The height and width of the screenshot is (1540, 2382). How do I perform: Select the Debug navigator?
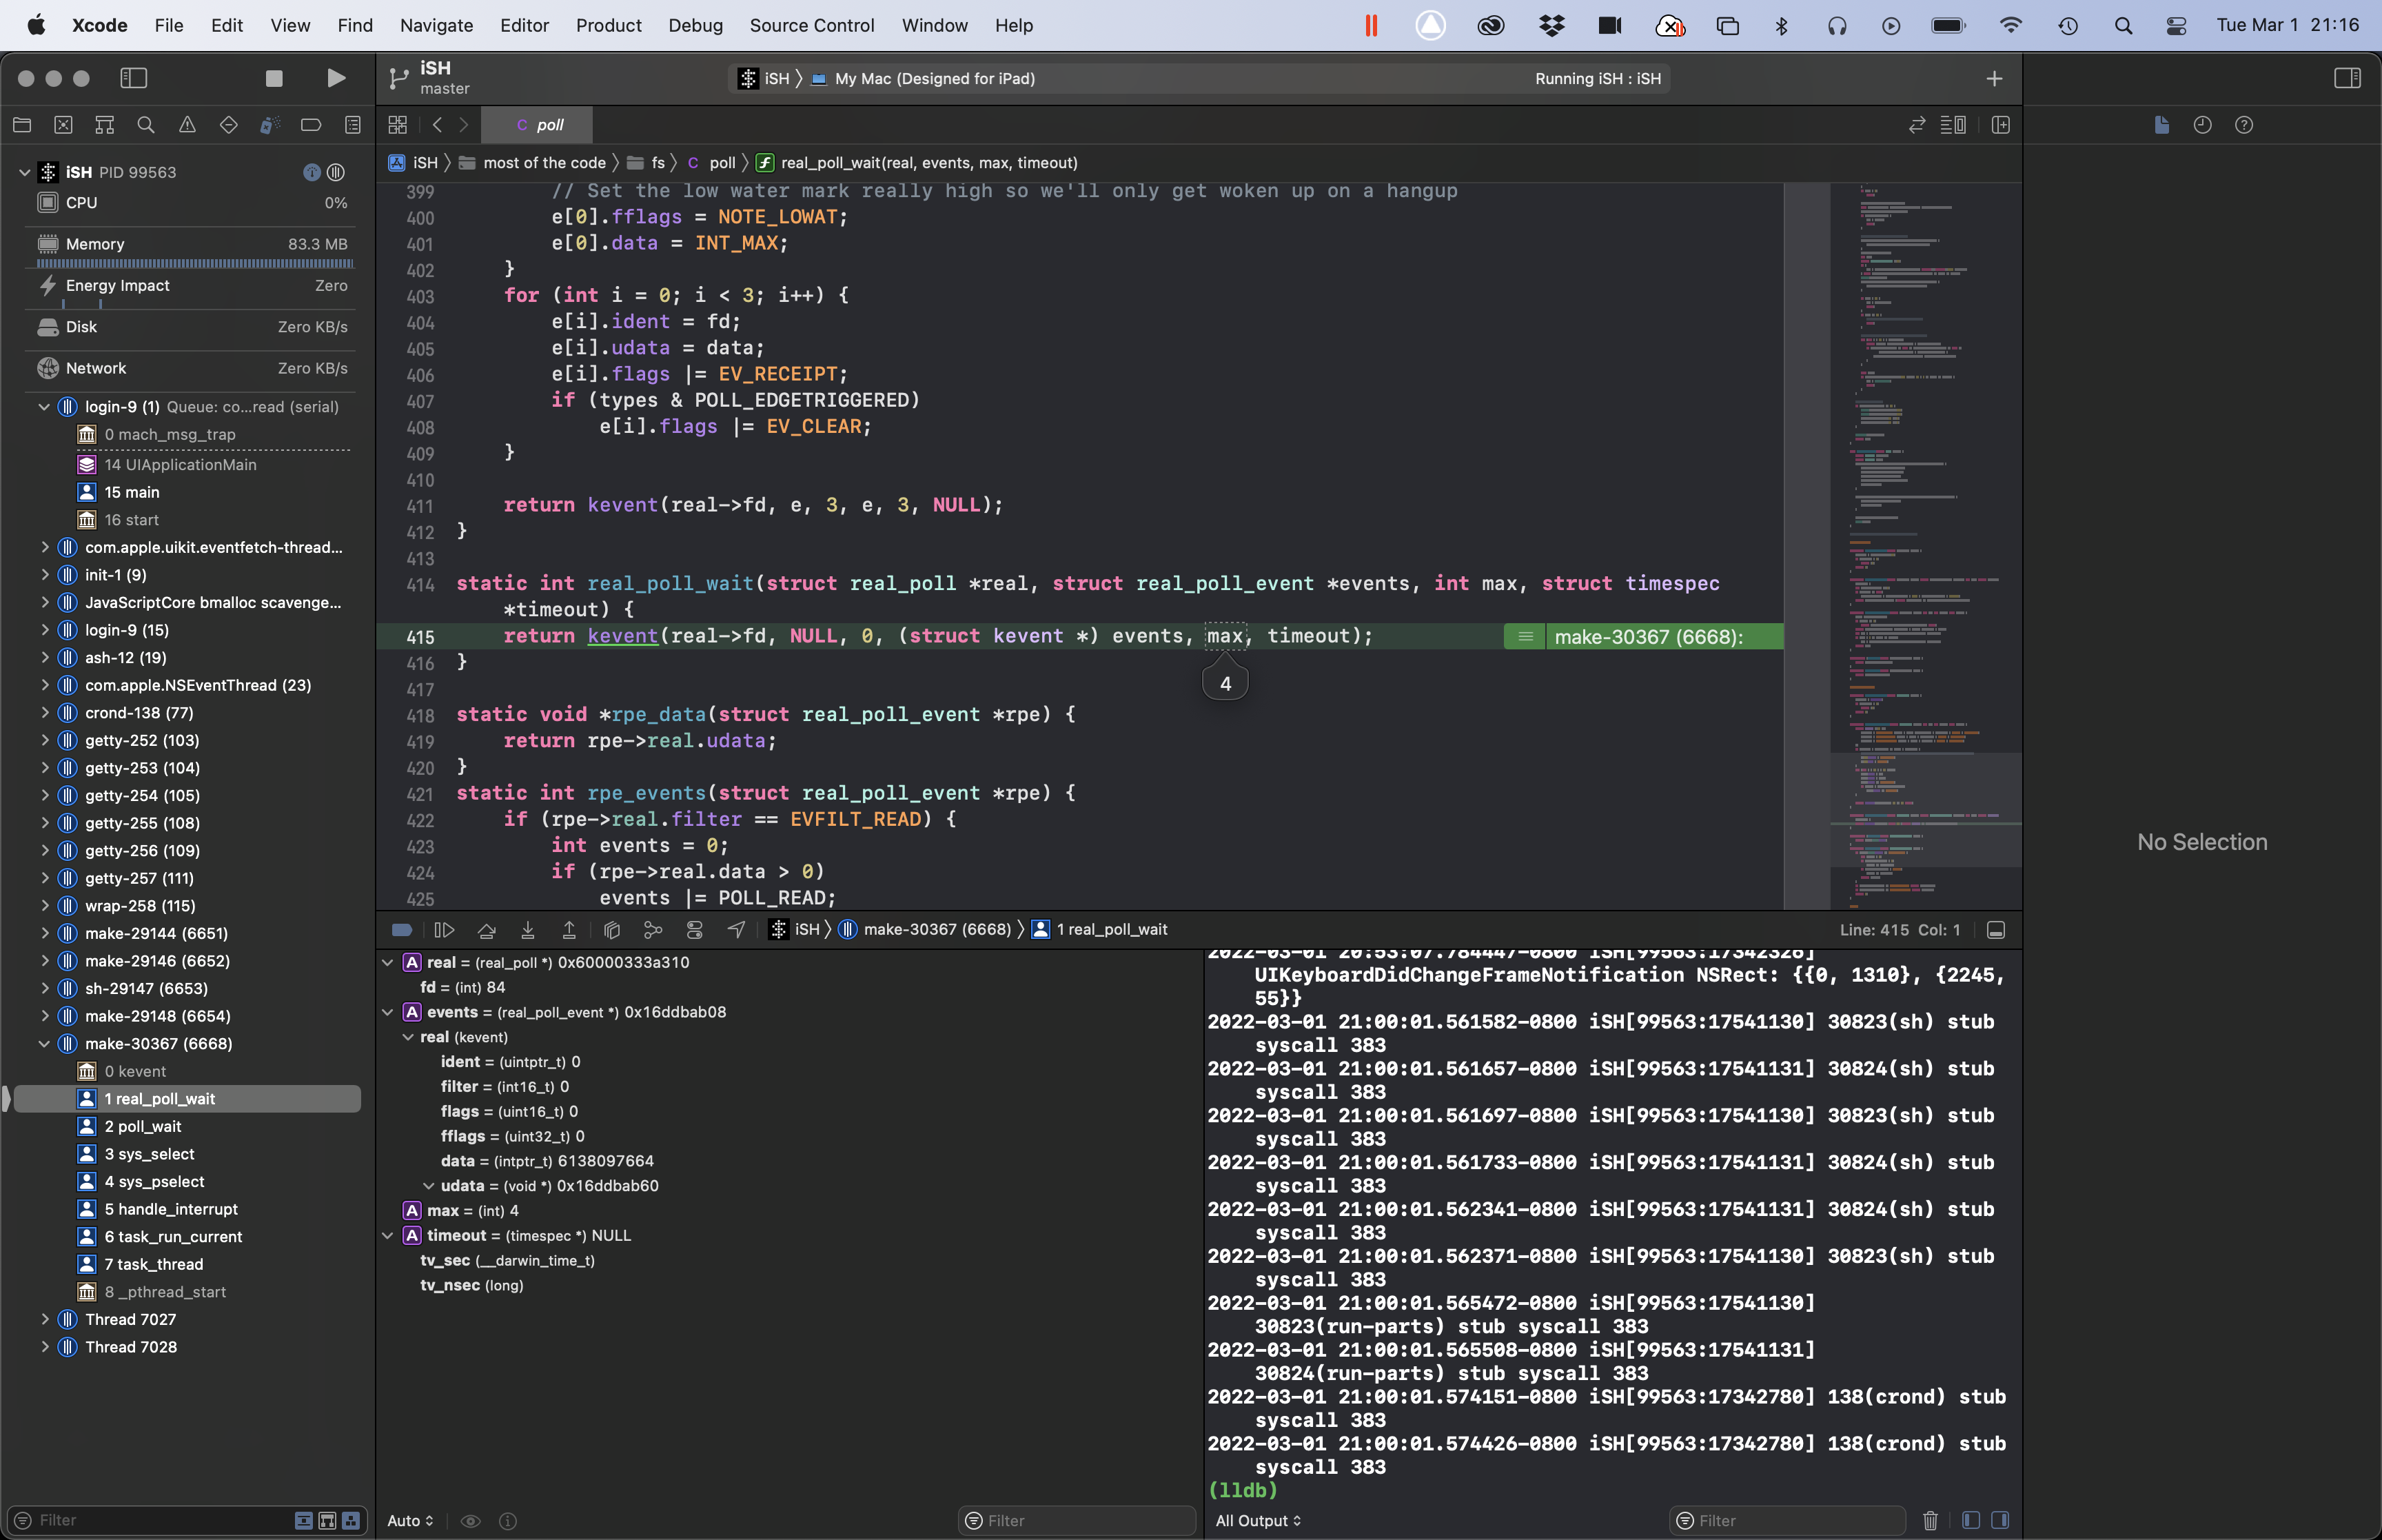pos(270,125)
